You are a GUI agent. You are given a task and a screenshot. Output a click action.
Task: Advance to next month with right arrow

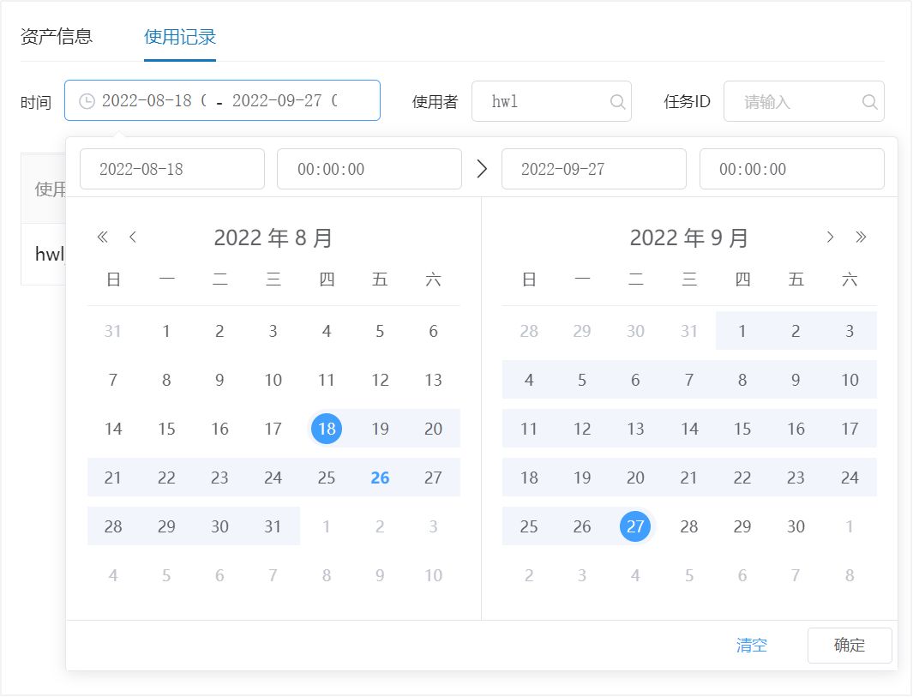click(x=830, y=237)
